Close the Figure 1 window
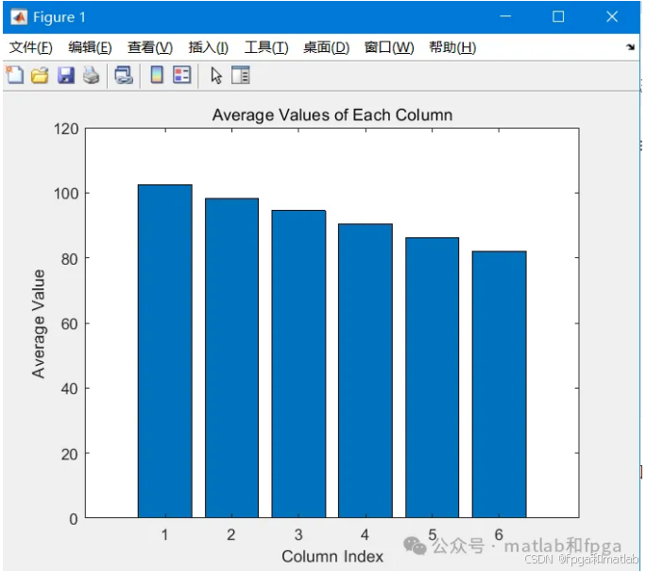This screenshot has width=646, height=572. (x=612, y=16)
